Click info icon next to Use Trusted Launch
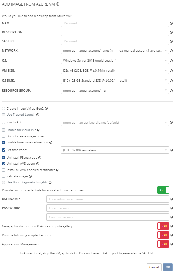Screen dimensions: 175x273 click(x=38, y=115)
